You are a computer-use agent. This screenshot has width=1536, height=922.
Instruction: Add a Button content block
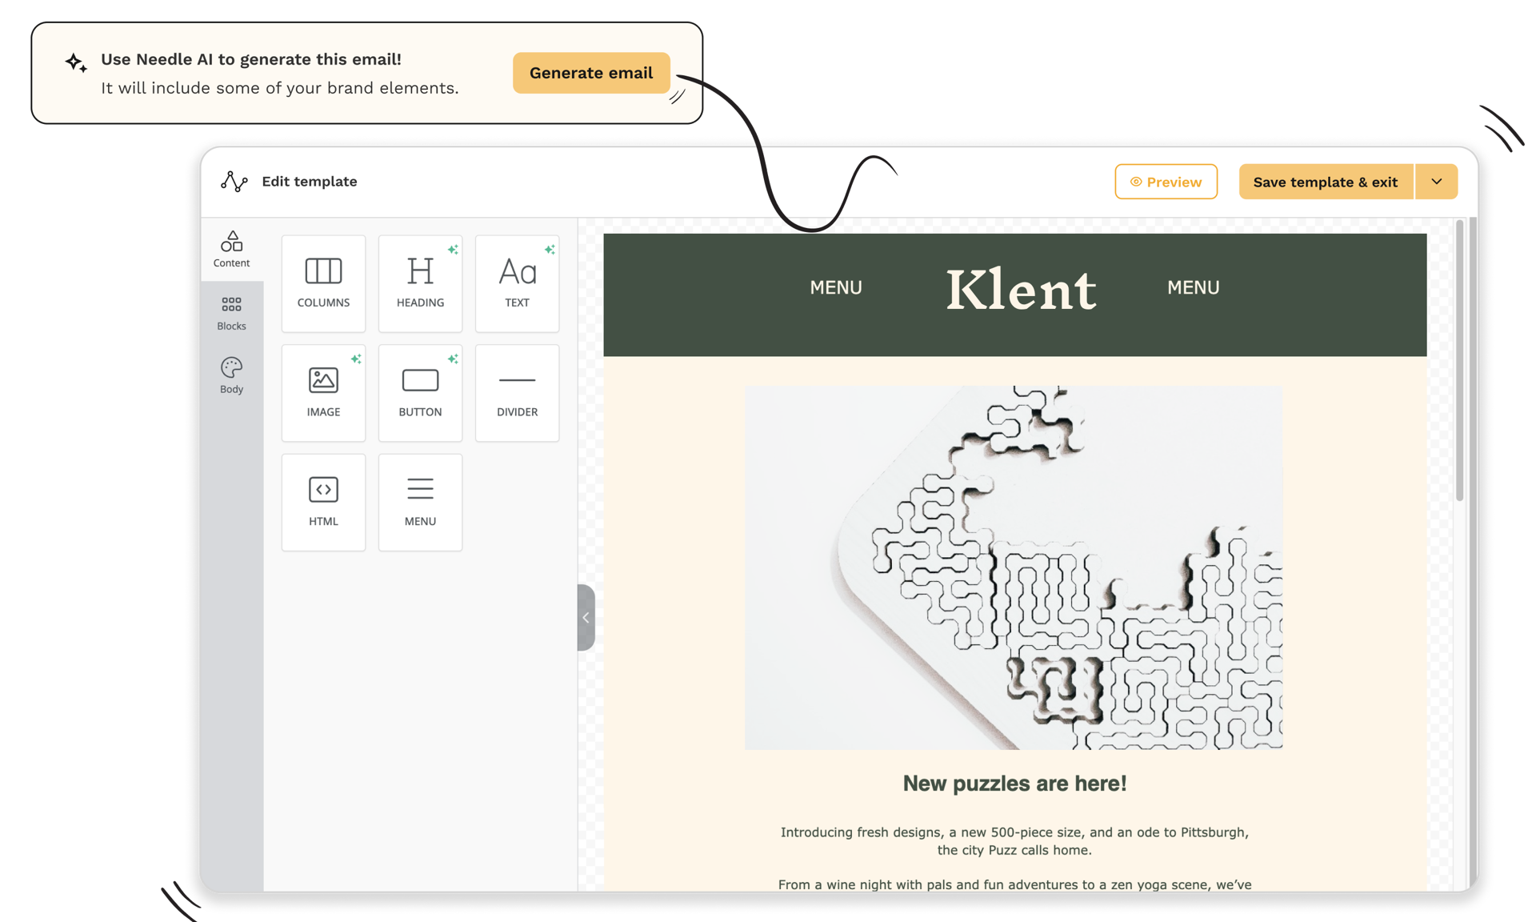tap(420, 393)
